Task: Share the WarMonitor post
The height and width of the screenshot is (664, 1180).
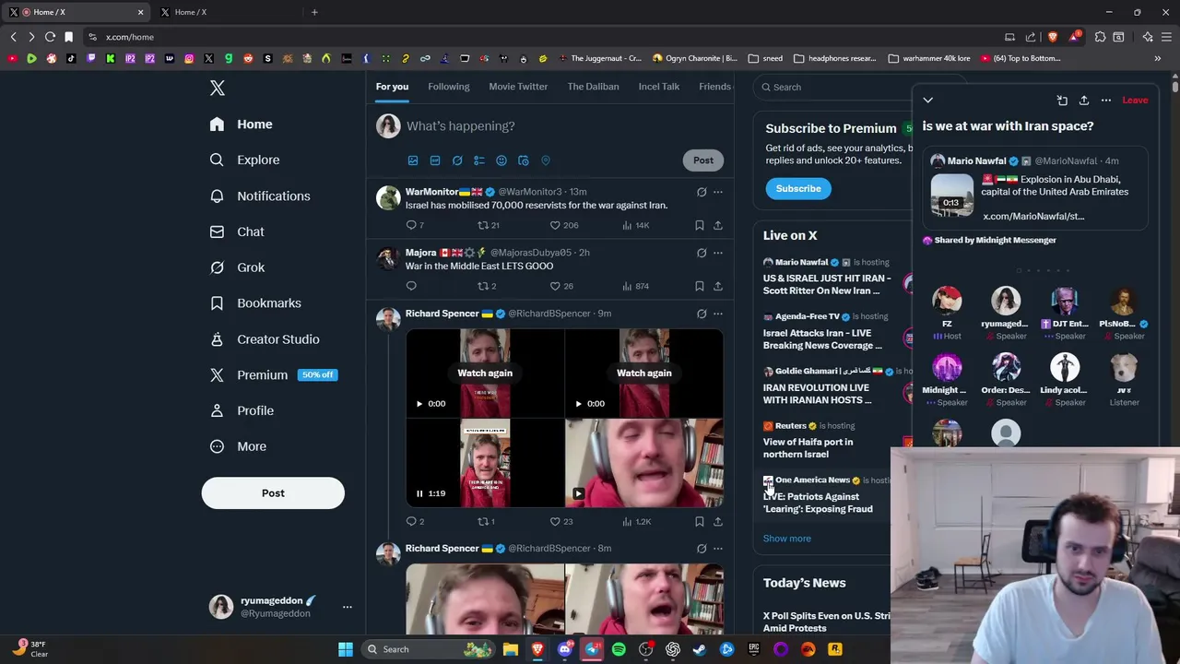Action: (718, 225)
